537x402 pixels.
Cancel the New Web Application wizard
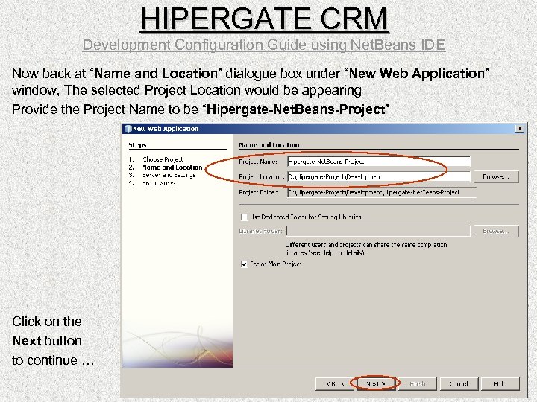point(459,384)
